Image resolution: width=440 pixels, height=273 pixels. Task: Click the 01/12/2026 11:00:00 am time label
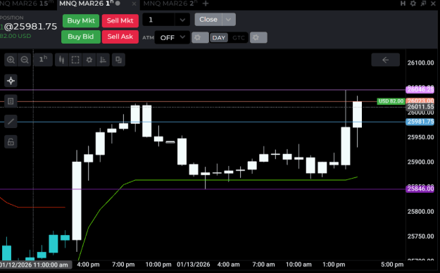click(35, 265)
